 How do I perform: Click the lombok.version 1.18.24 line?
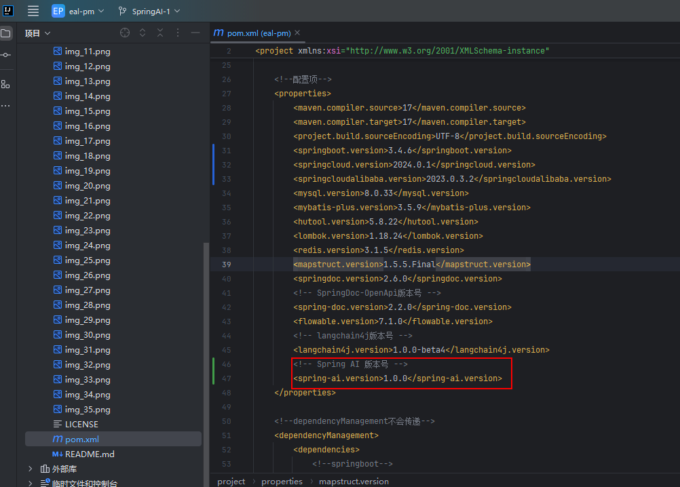388,236
